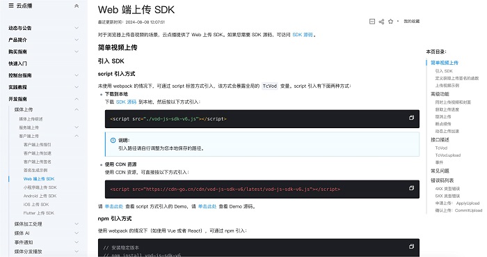Jump to 5XX 类型错误 in contents

pos(447,196)
